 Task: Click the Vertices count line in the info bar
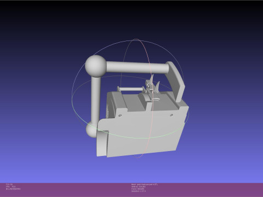point(139,187)
